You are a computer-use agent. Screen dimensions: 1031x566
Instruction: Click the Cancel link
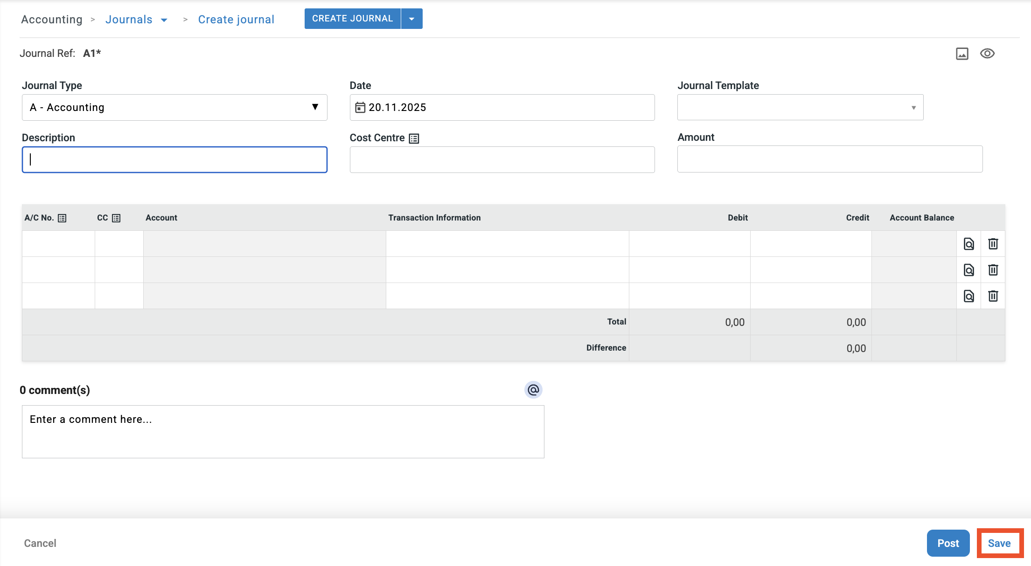(x=40, y=543)
